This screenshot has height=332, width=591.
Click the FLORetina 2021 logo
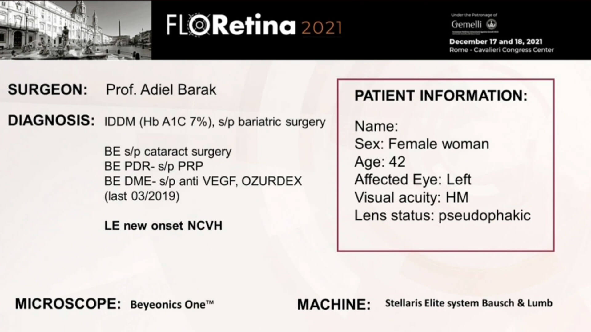tap(254, 25)
